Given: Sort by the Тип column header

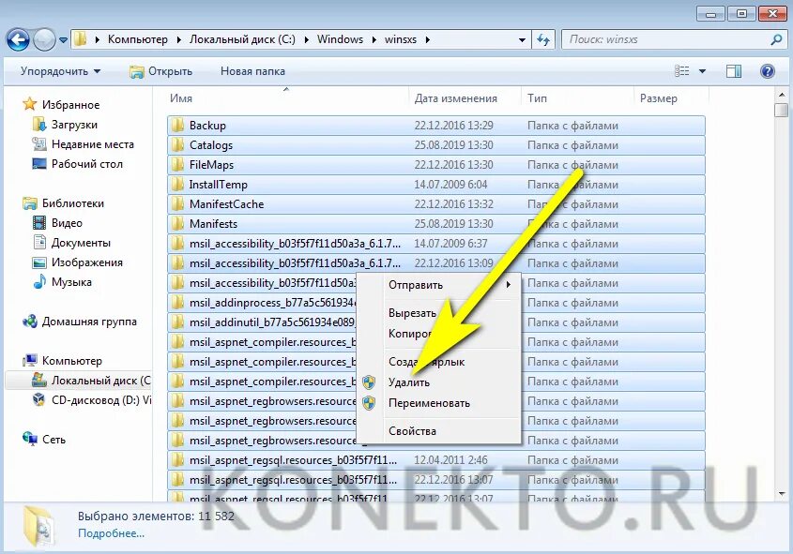Looking at the screenshot, I should pos(537,98).
